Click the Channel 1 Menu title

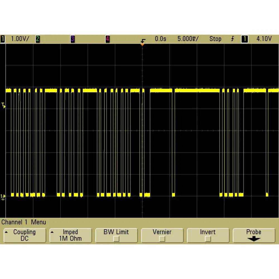pos(24,222)
